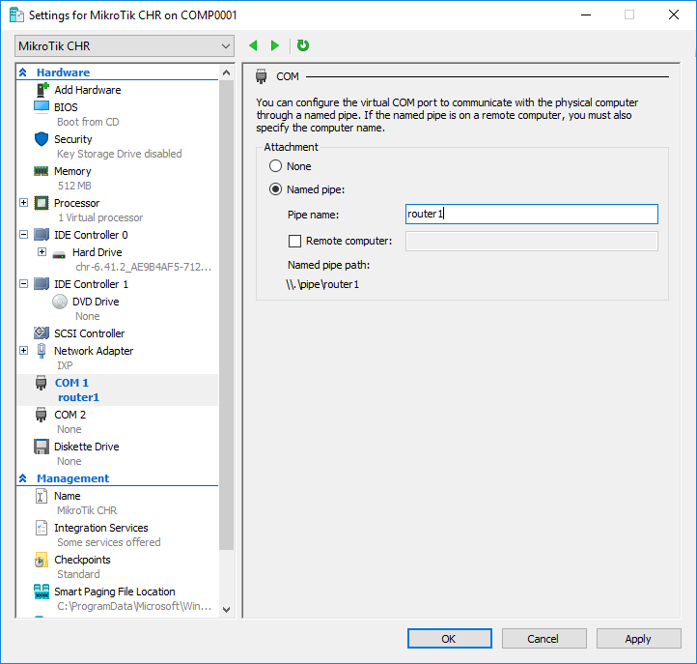
Task: Open the Security shield item
Action: (42, 139)
